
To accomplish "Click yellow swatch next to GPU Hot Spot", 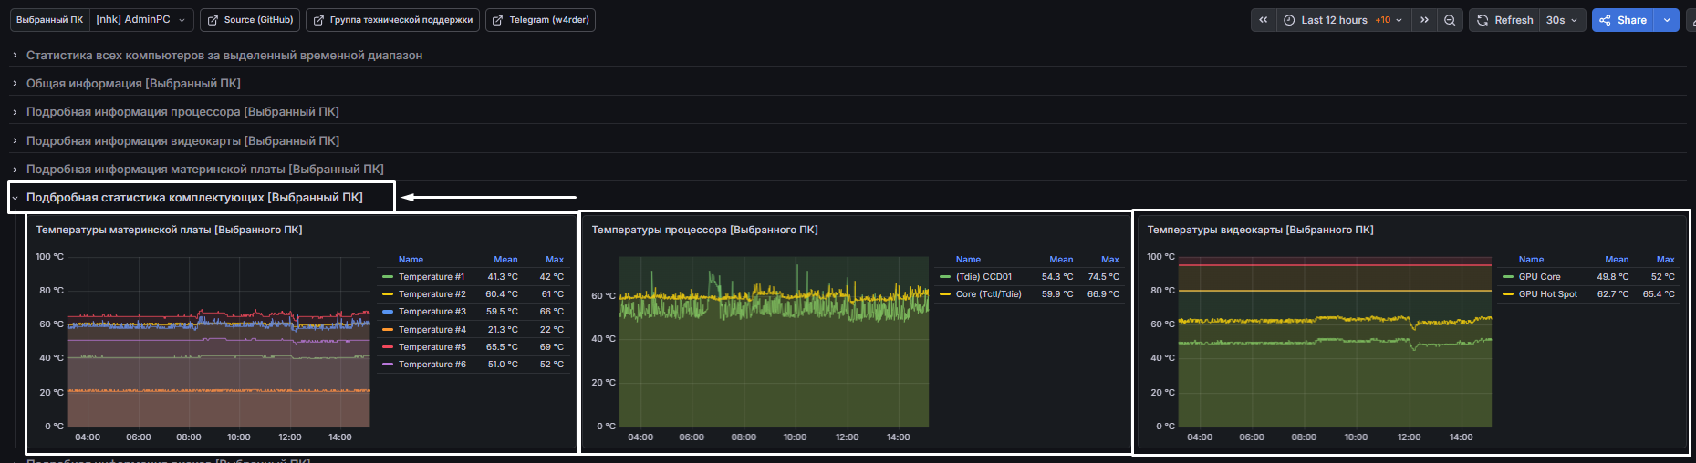I will (x=1508, y=294).
